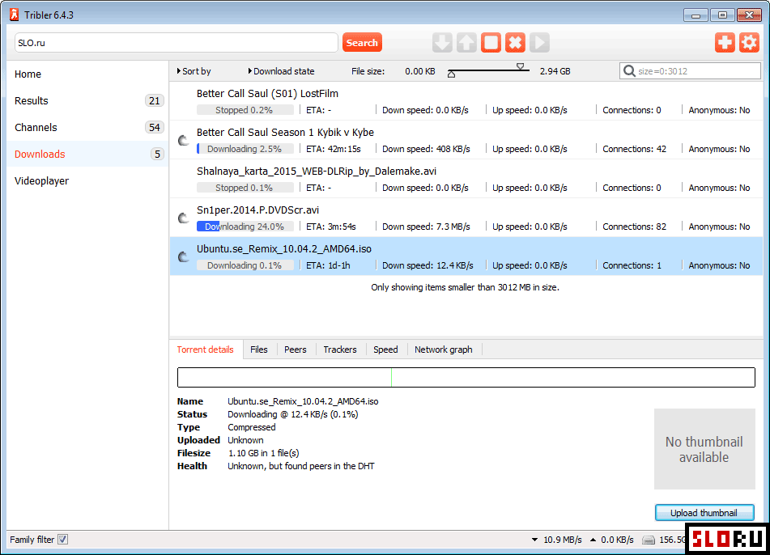
Task: Expand the Download state filter
Action: pyautogui.click(x=281, y=71)
